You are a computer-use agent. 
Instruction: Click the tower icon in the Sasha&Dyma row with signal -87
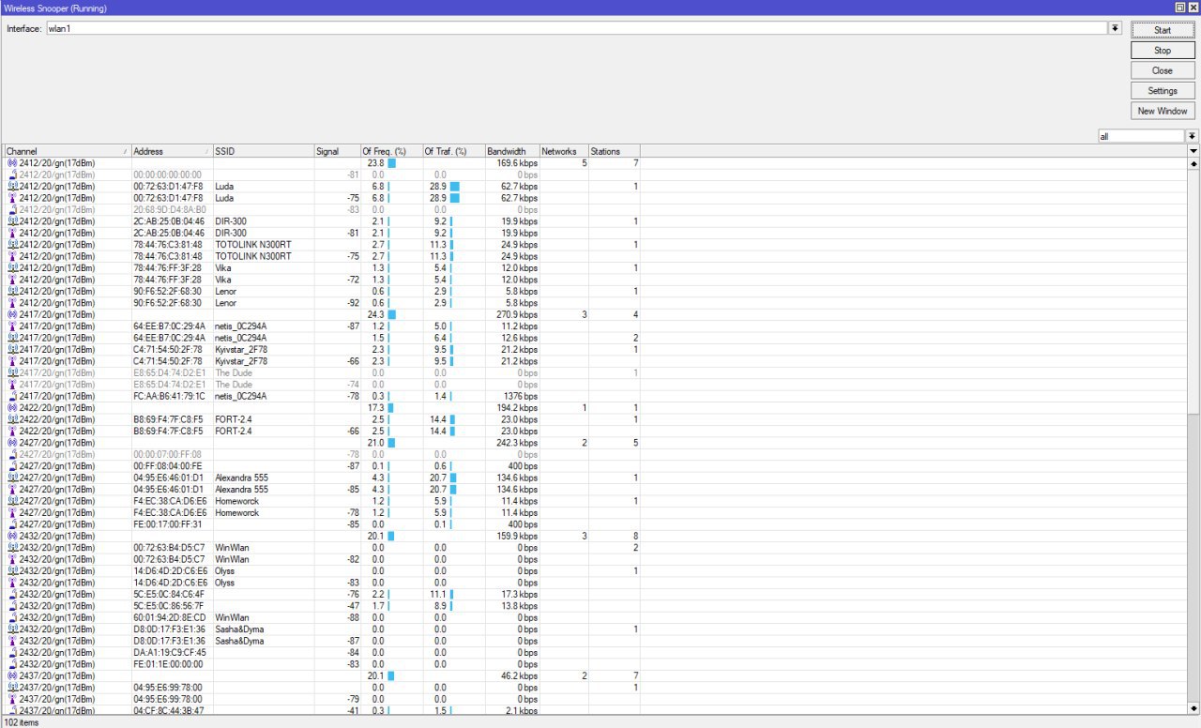[12, 641]
